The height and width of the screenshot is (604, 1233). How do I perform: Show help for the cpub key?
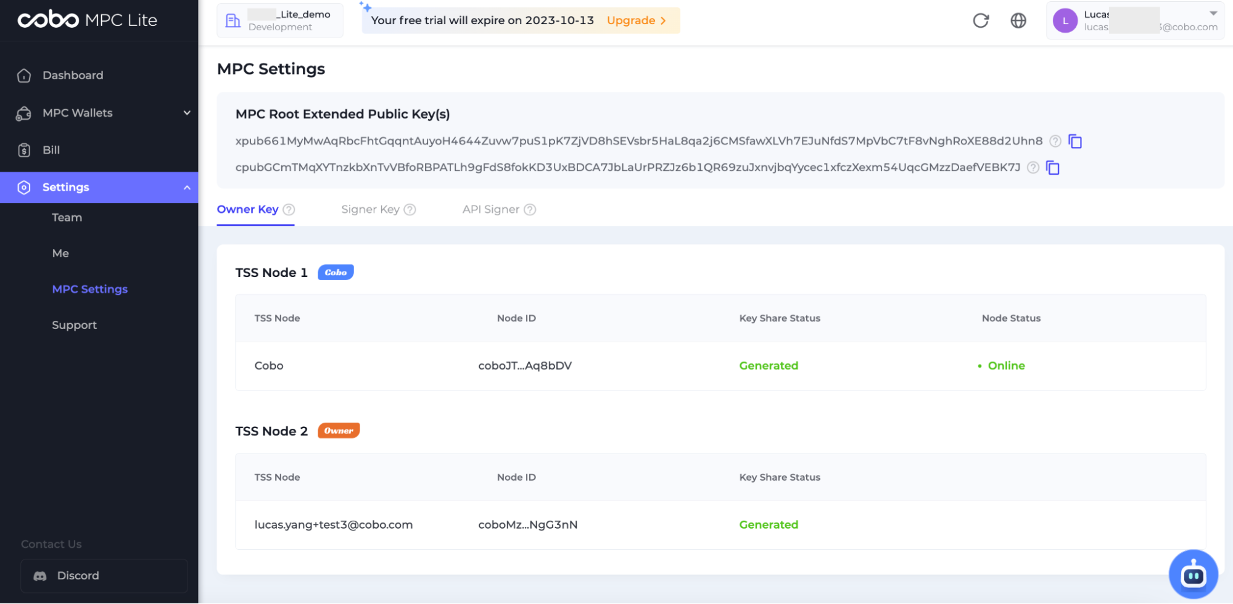[1033, 168]
